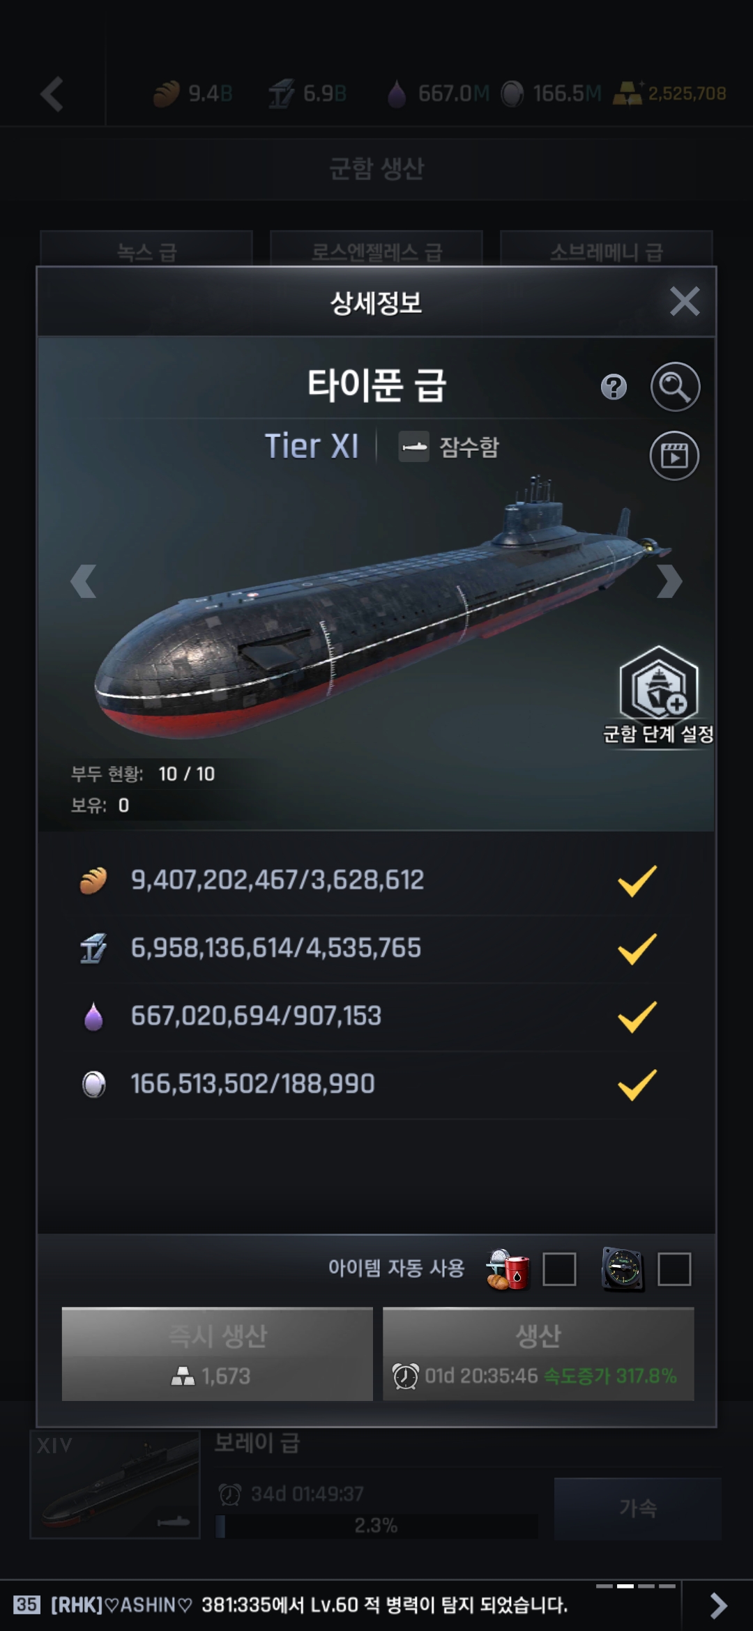
Task: Close the 상세정보 detail dialog
Action: pos(684,302)
